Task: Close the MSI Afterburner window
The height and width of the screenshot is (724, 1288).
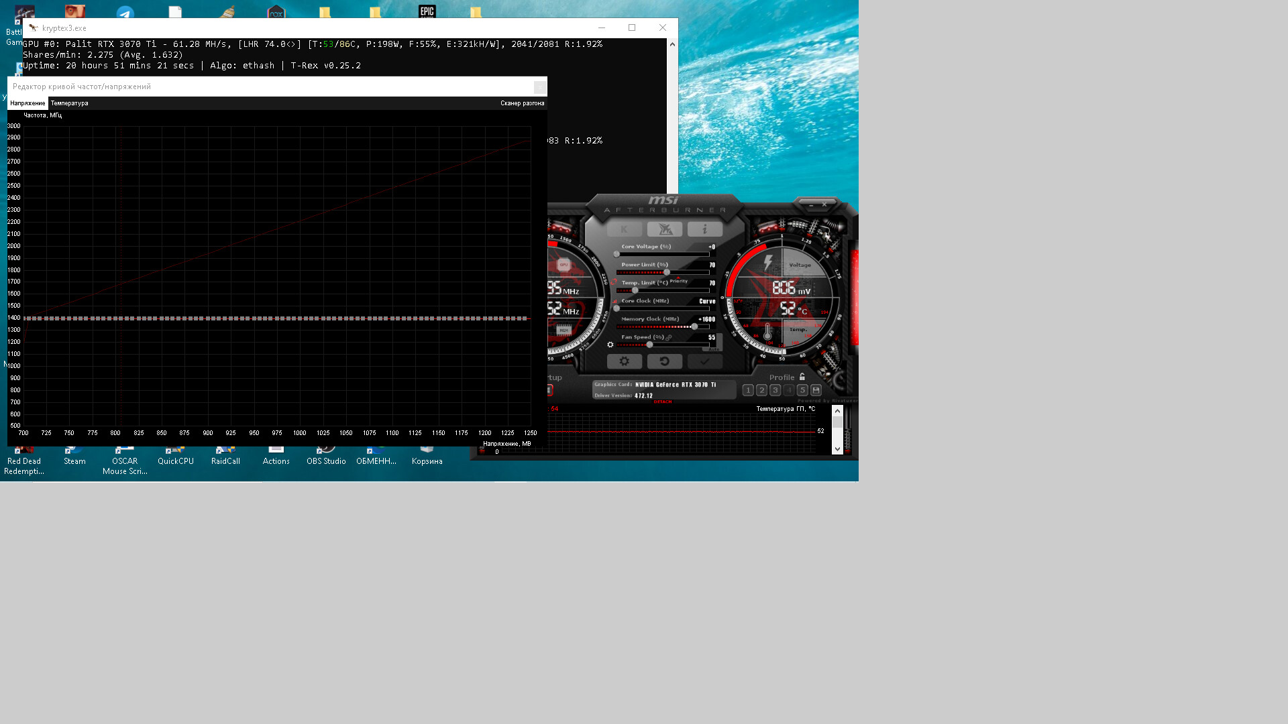Action: 824,204
